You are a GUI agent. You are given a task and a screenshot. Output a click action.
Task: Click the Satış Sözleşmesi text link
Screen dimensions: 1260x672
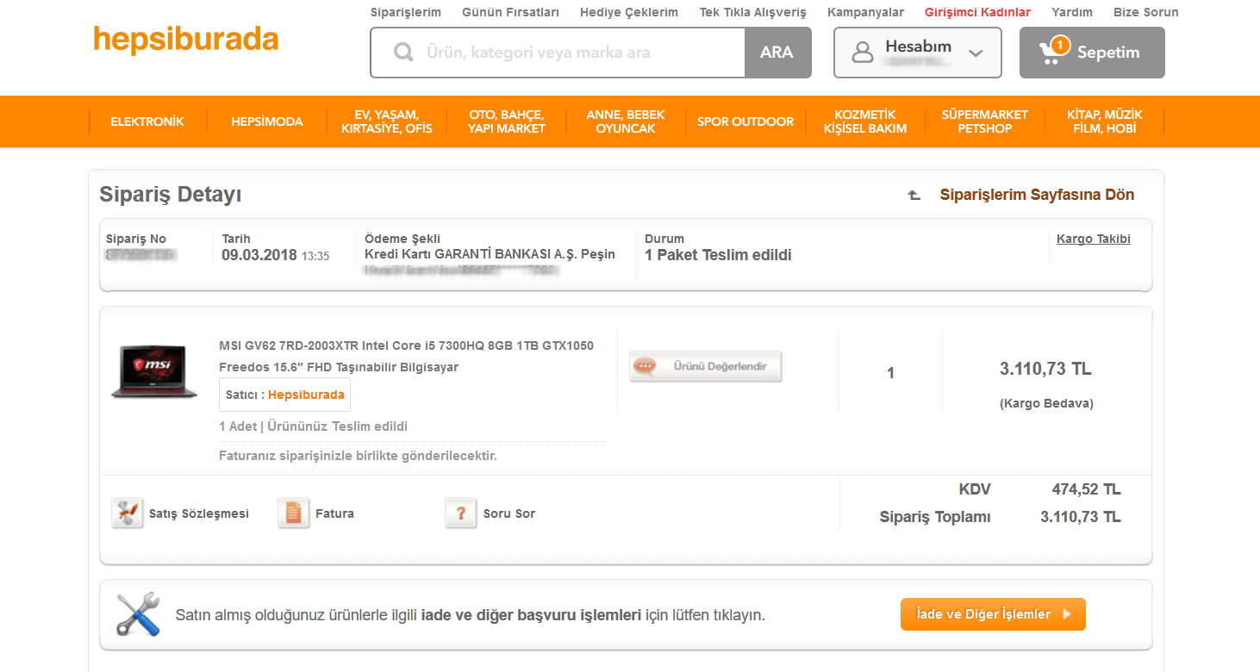pos(199,513)
